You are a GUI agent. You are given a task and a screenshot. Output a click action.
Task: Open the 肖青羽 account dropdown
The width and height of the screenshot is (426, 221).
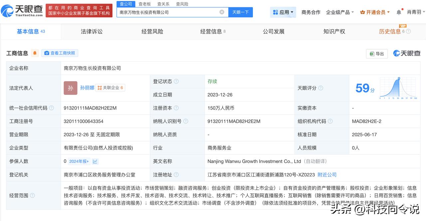click(x=416, y=12)
